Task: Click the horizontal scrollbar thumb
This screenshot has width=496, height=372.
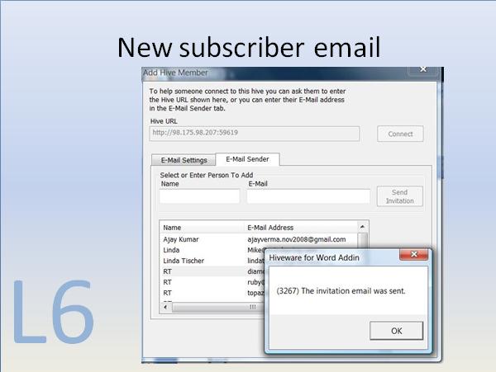Action: click(x=218, y=307)
